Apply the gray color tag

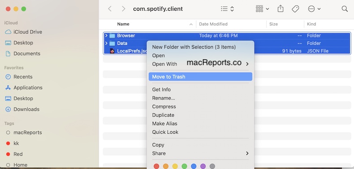(x=212, y=166)
